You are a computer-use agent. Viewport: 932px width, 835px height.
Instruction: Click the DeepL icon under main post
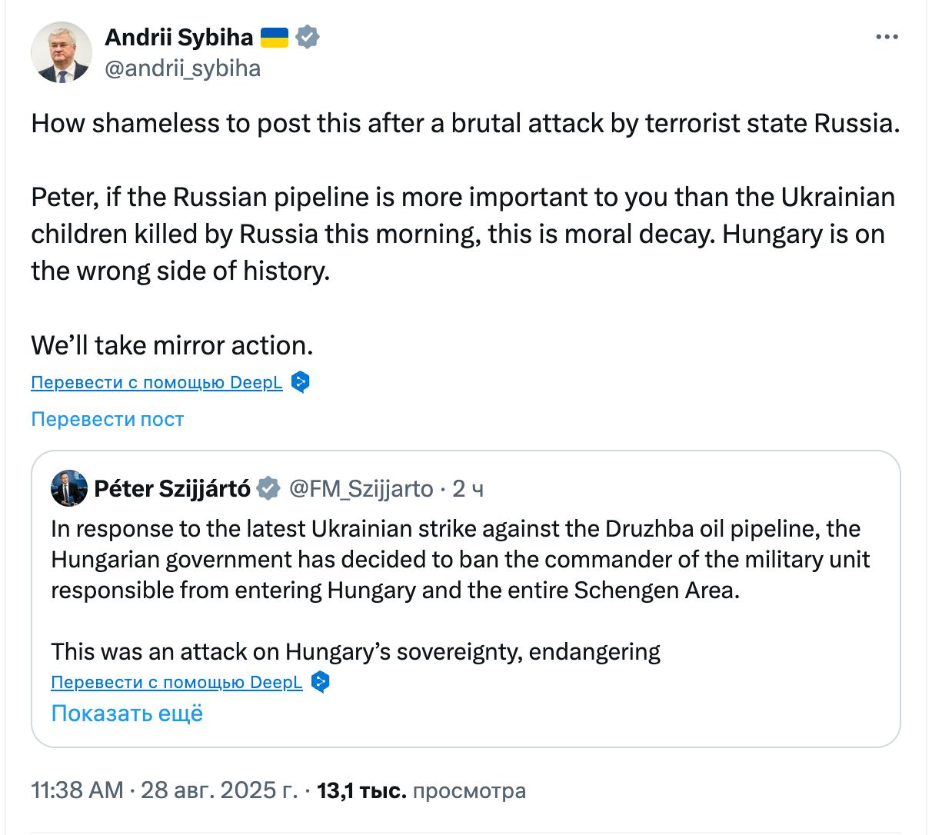click(301, 382)
